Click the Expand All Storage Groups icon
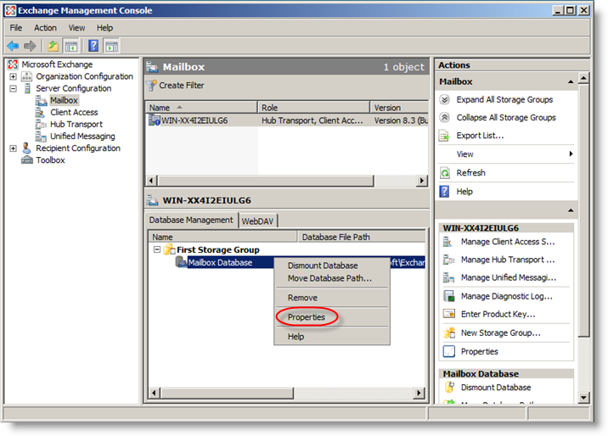 [444, 99]
